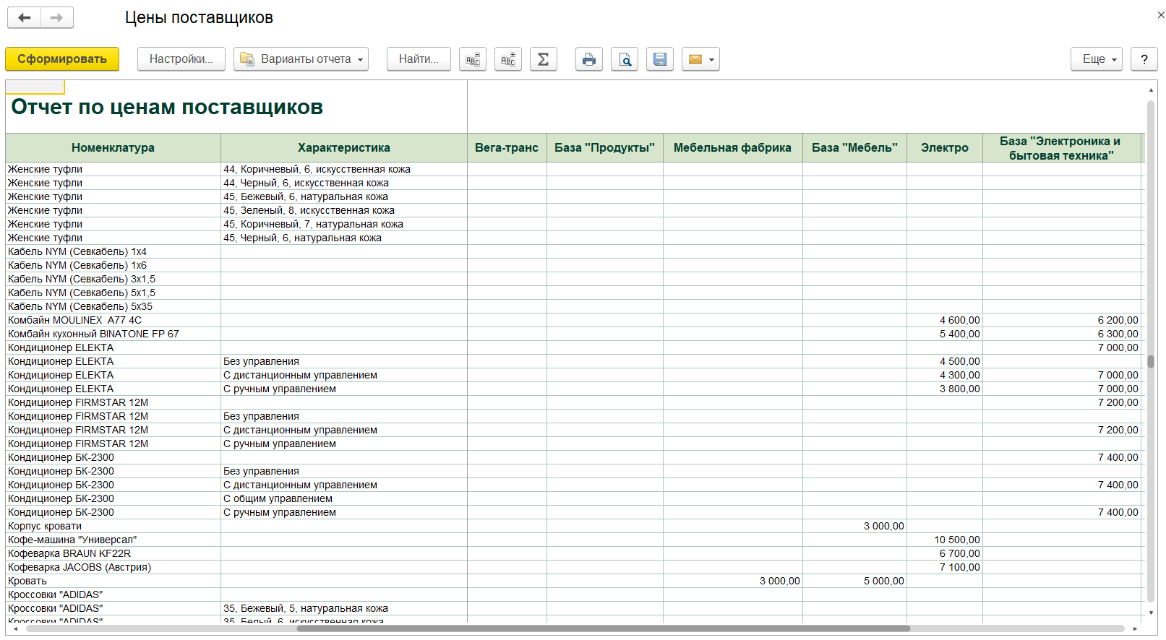Click the sigma sum icon
1166x640 pixels.
click(544, 59)
